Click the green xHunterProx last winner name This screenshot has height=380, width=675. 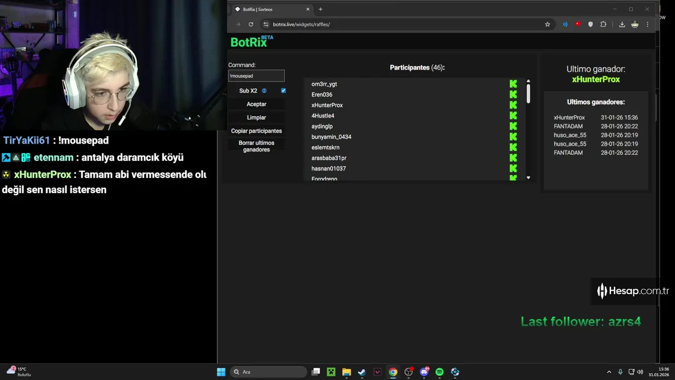[x=596, y=79]
